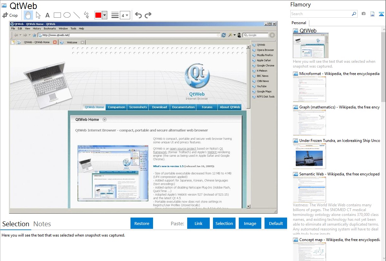Screen dimensions: 386x261
Task: Open the File menu in QtWeb snapshot
Action: click(x=13, y=29)
